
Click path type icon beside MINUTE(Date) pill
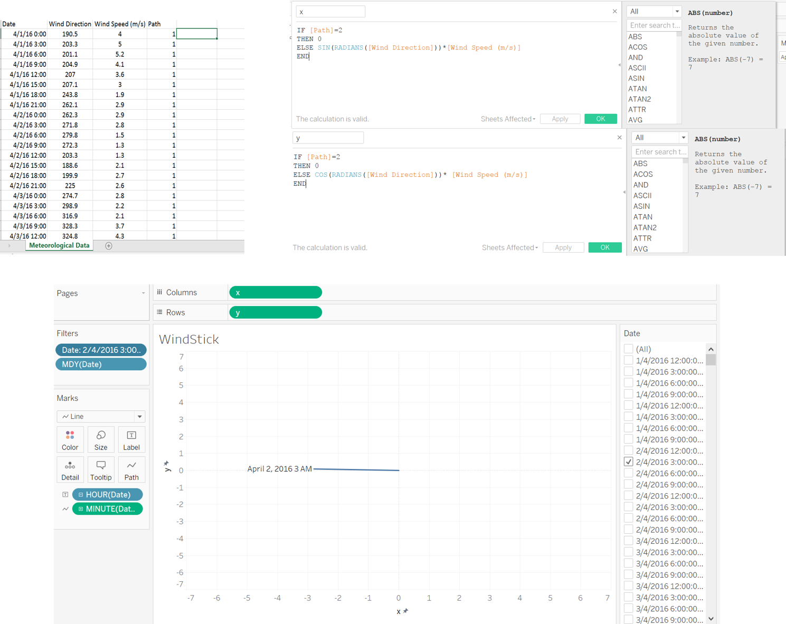(65, 509)
